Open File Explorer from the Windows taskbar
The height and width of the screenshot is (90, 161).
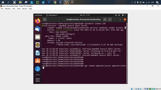(20, 2)
